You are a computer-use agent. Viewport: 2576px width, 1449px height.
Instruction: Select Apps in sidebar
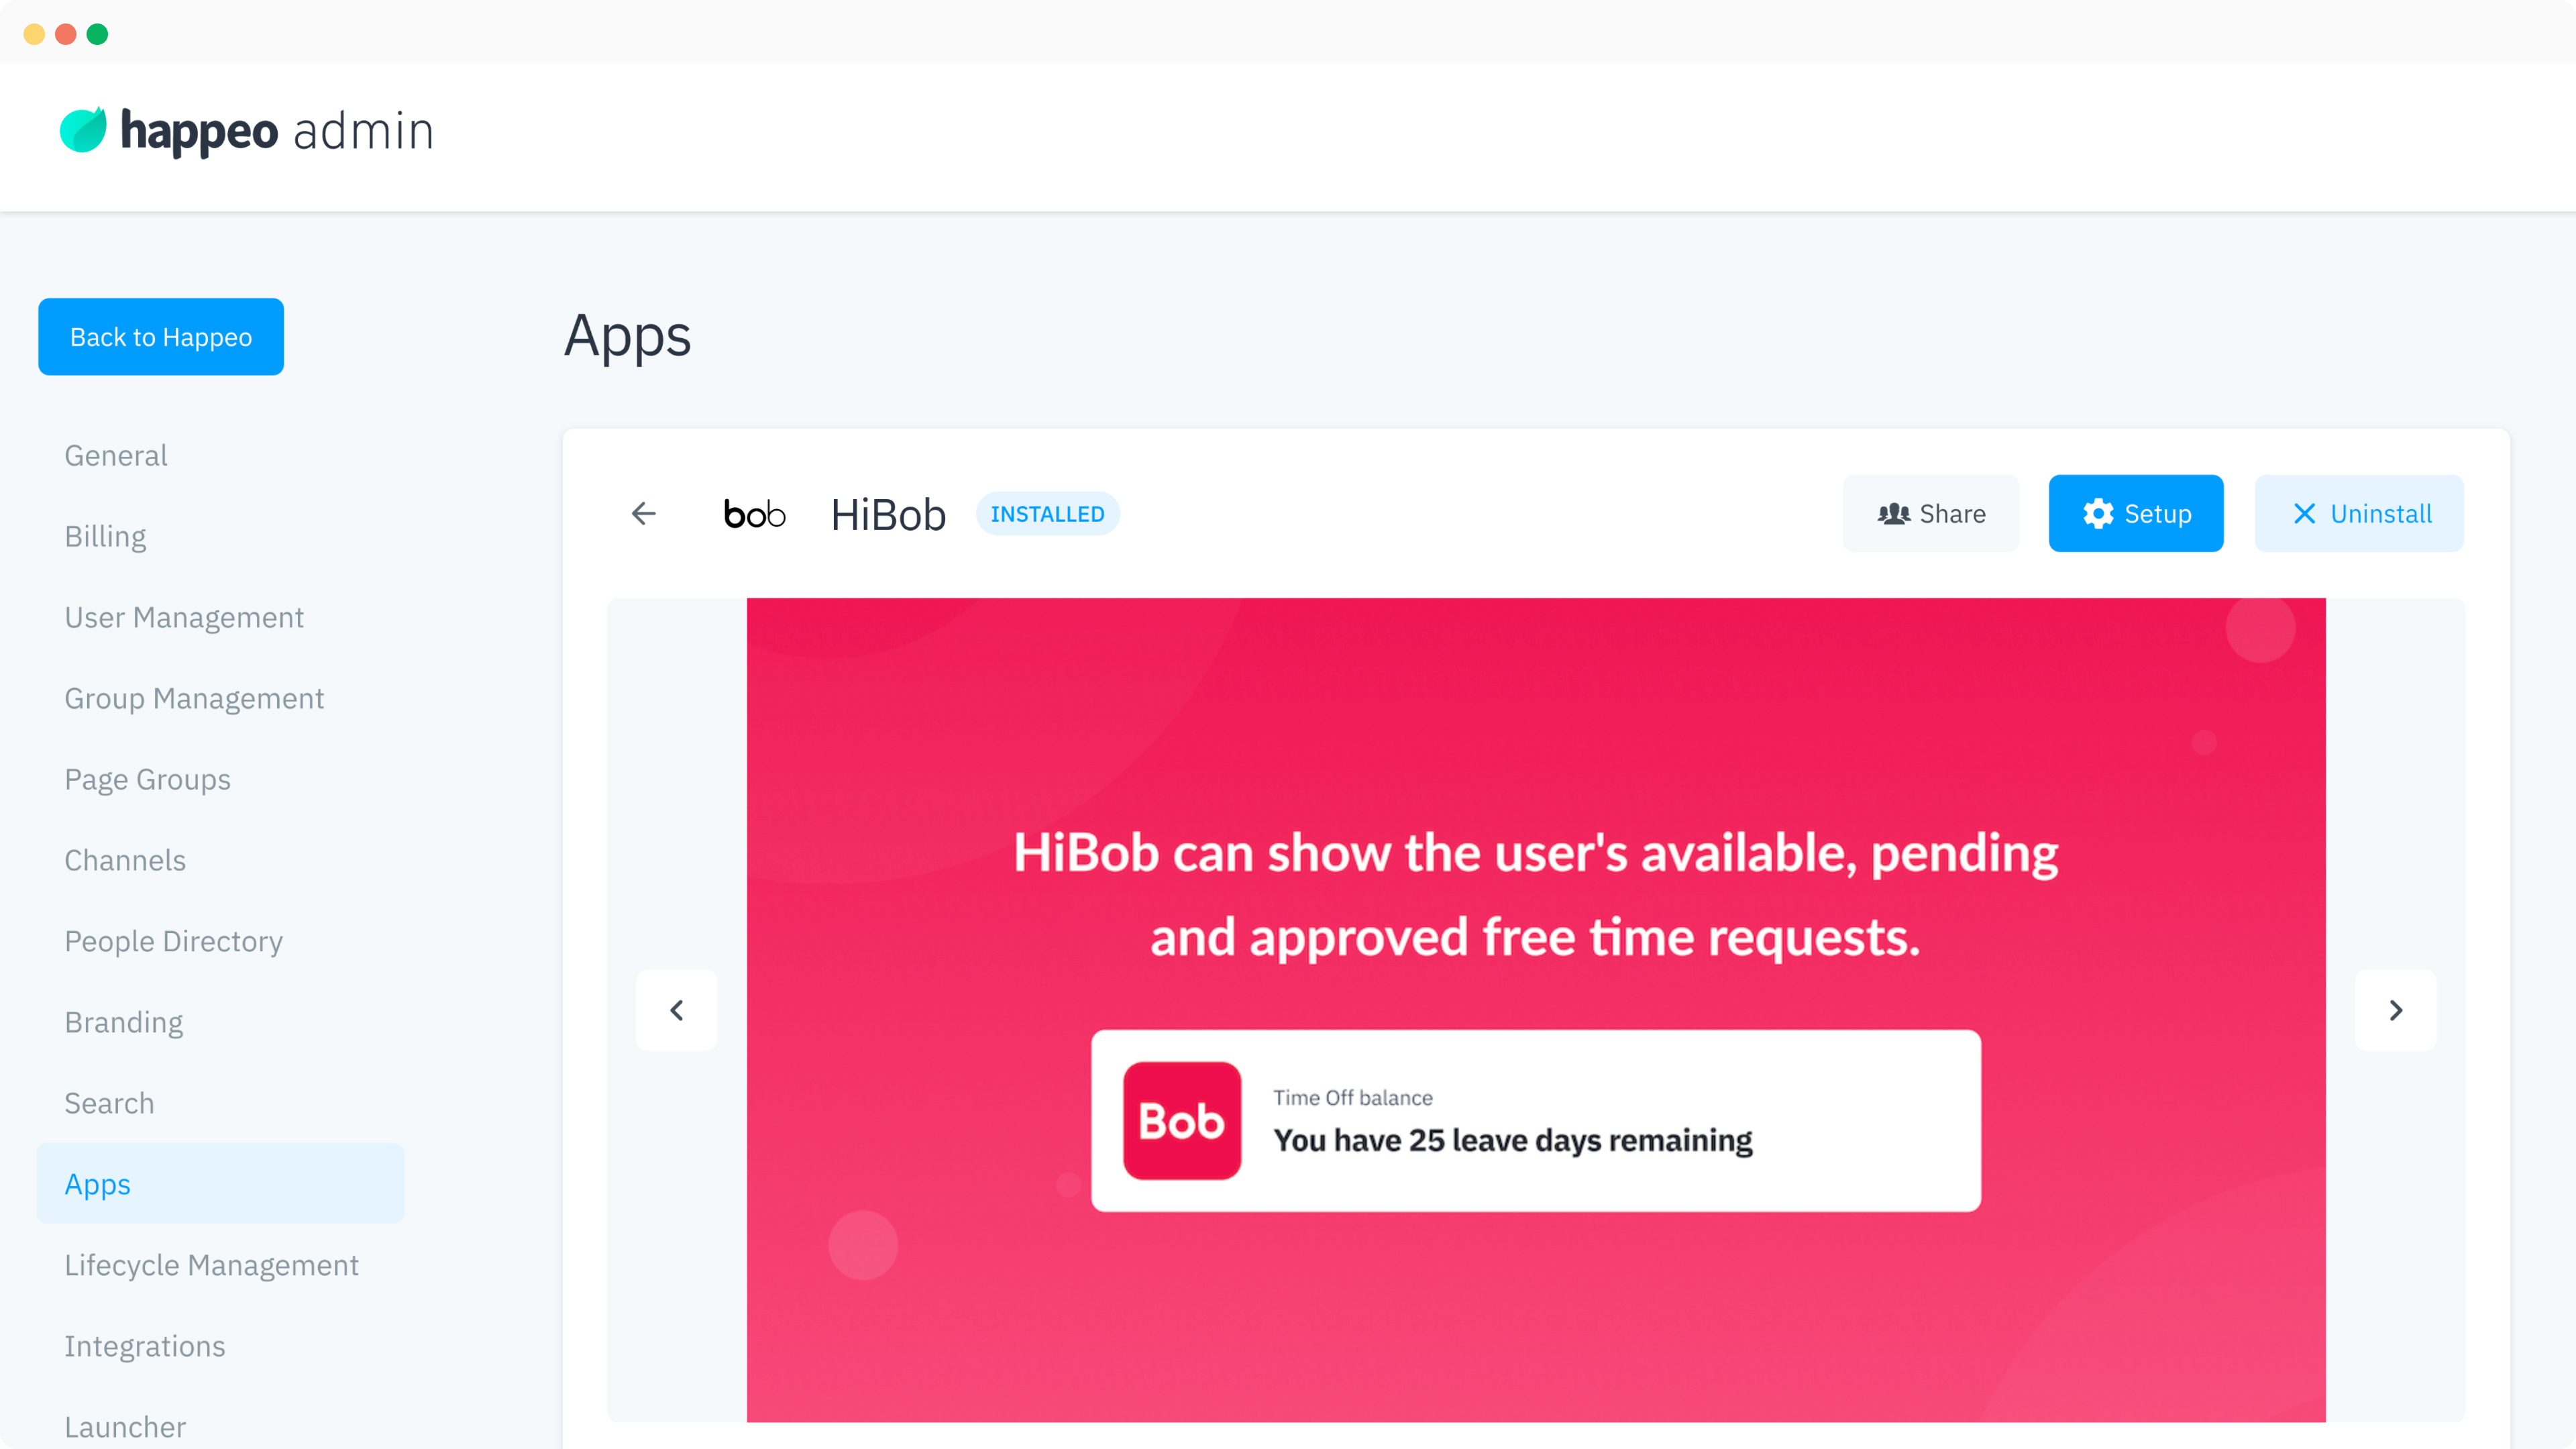pos(220,1184)
